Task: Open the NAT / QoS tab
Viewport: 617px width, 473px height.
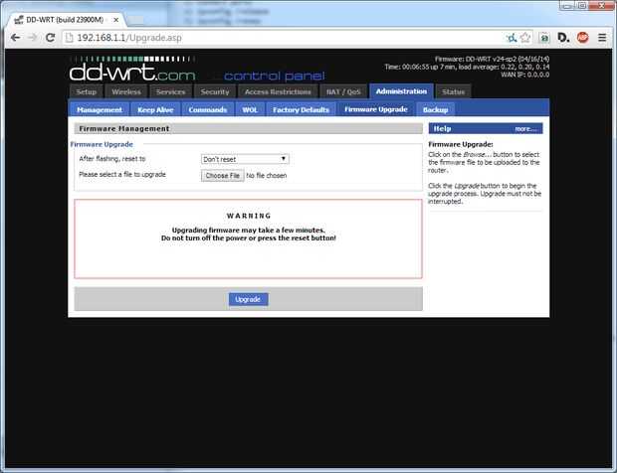Action: click(343, 91)
